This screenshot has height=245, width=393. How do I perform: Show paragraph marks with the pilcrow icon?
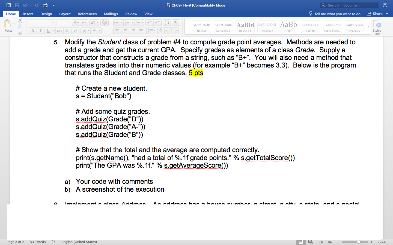point(176,22)
